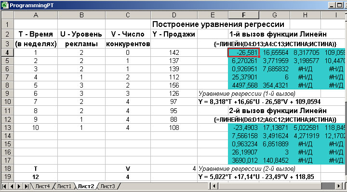Select column A header

pos(36,15)
